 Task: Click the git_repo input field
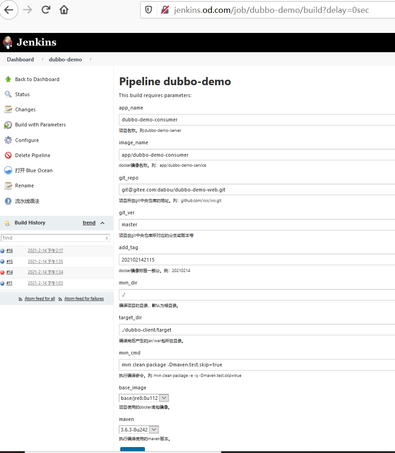[x=257, y=190]
